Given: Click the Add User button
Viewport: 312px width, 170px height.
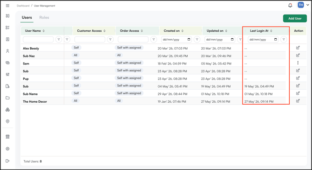Looking at the screenshot, I should (295, 18).
